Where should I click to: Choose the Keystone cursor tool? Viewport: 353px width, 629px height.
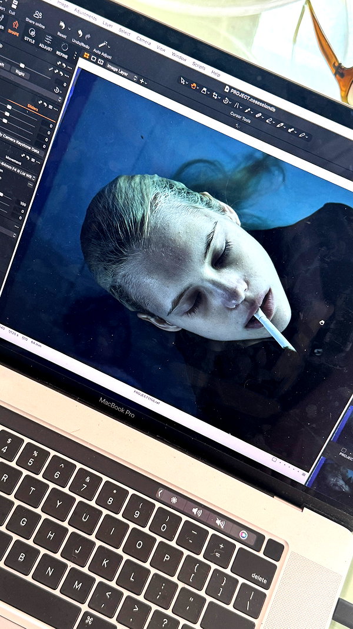point(237,105)
